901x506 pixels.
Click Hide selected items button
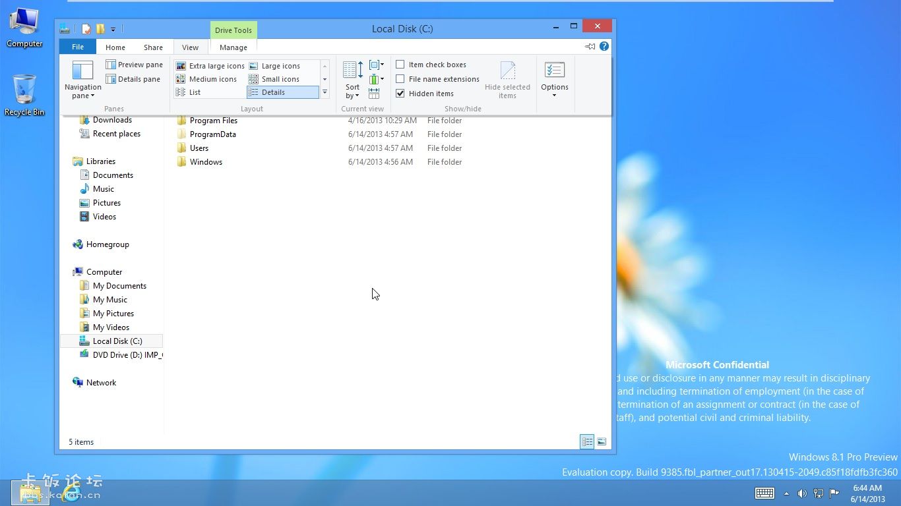[507, 80]
